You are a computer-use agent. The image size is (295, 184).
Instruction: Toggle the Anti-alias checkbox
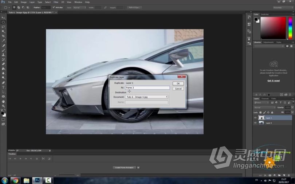click(54, 8)
